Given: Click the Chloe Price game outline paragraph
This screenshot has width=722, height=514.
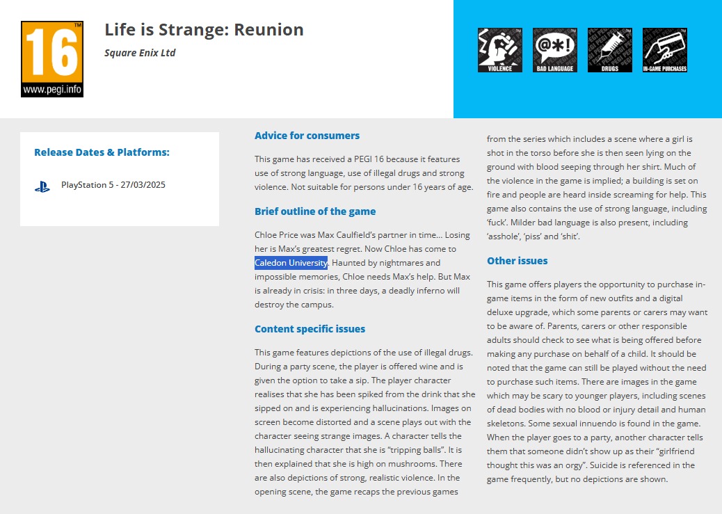Looking at the screenshot, I should pos(362,283).
